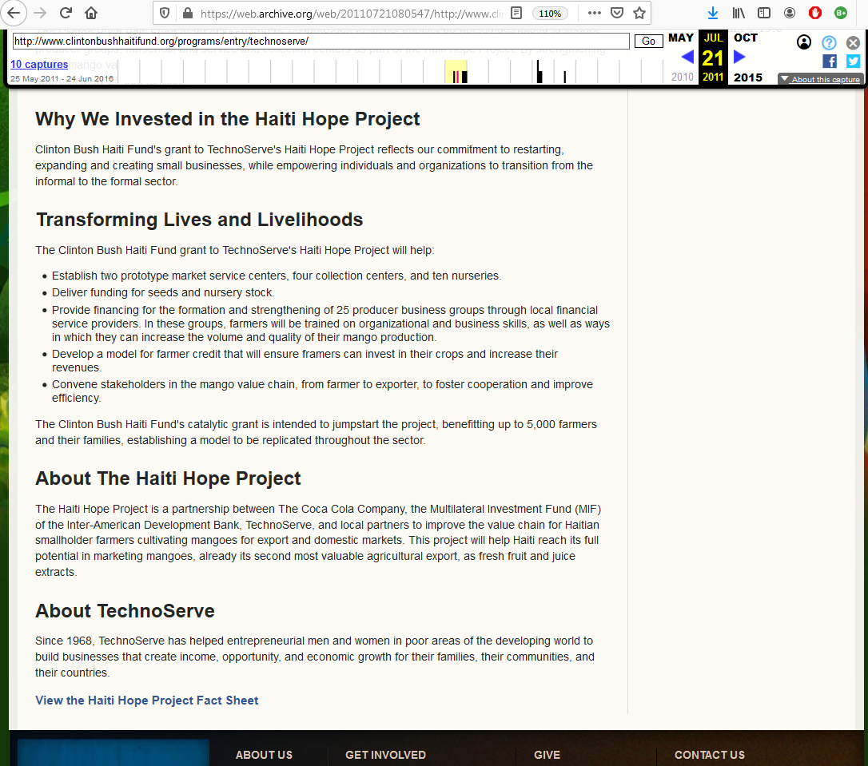Click the browser address bar URL

(x=351, y=14)
